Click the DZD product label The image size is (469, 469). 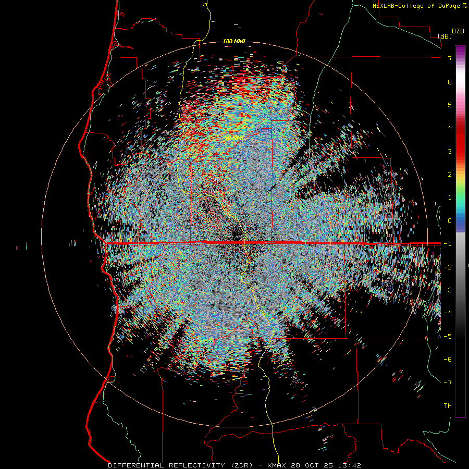(x=458, y=31)
